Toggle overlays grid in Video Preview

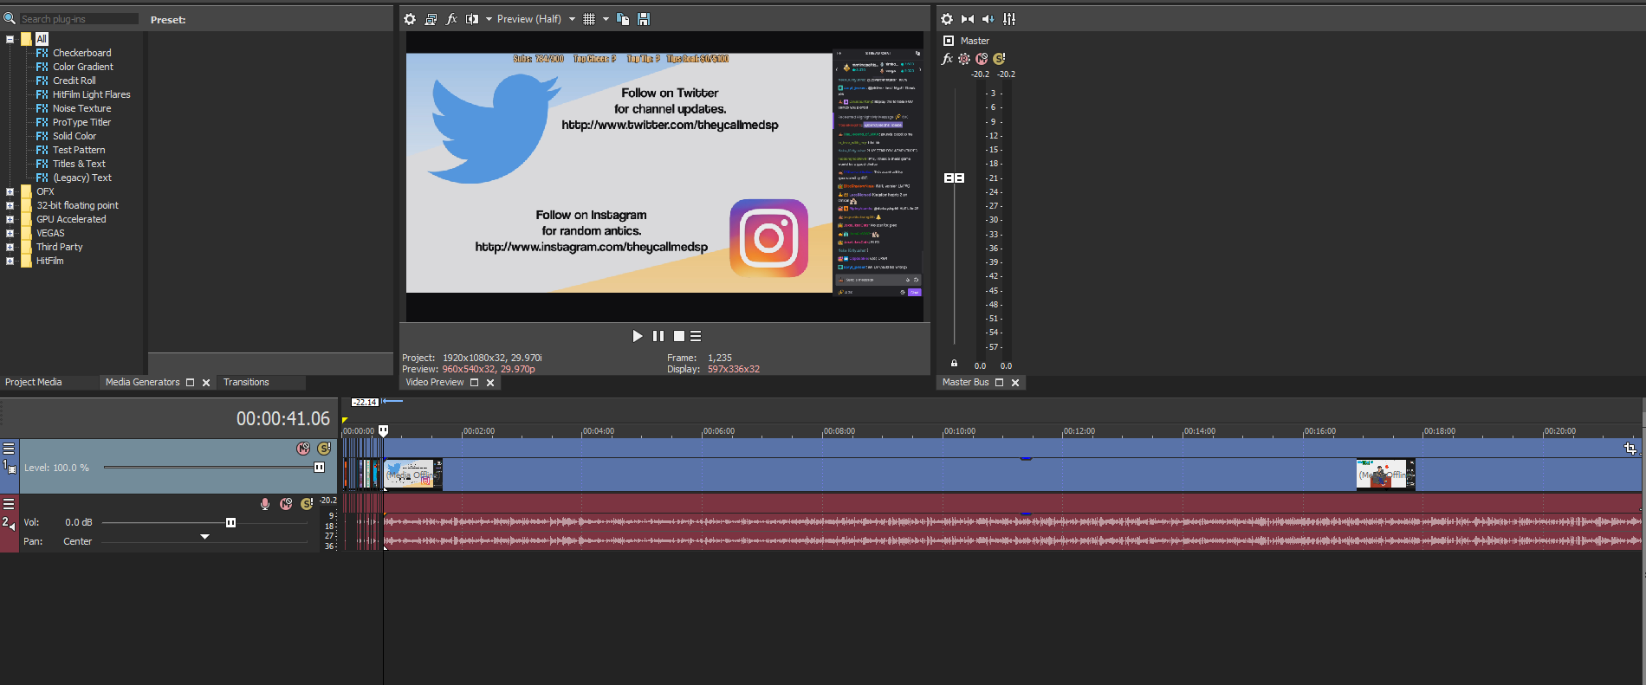(x=589, y=19)
